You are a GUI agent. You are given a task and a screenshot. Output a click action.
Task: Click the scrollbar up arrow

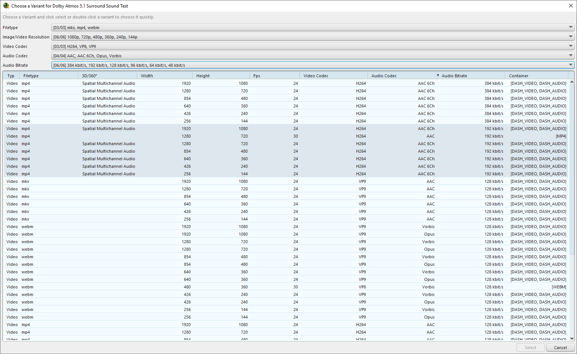(572, 82)
